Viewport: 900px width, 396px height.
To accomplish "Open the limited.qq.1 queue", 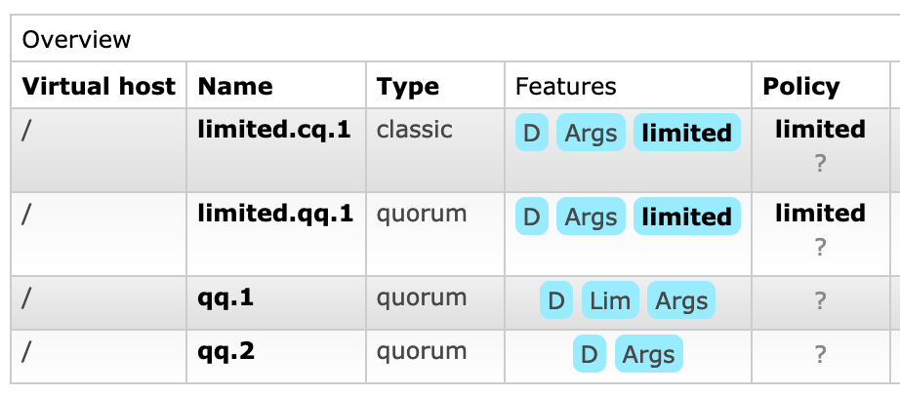I will point(274,213).
